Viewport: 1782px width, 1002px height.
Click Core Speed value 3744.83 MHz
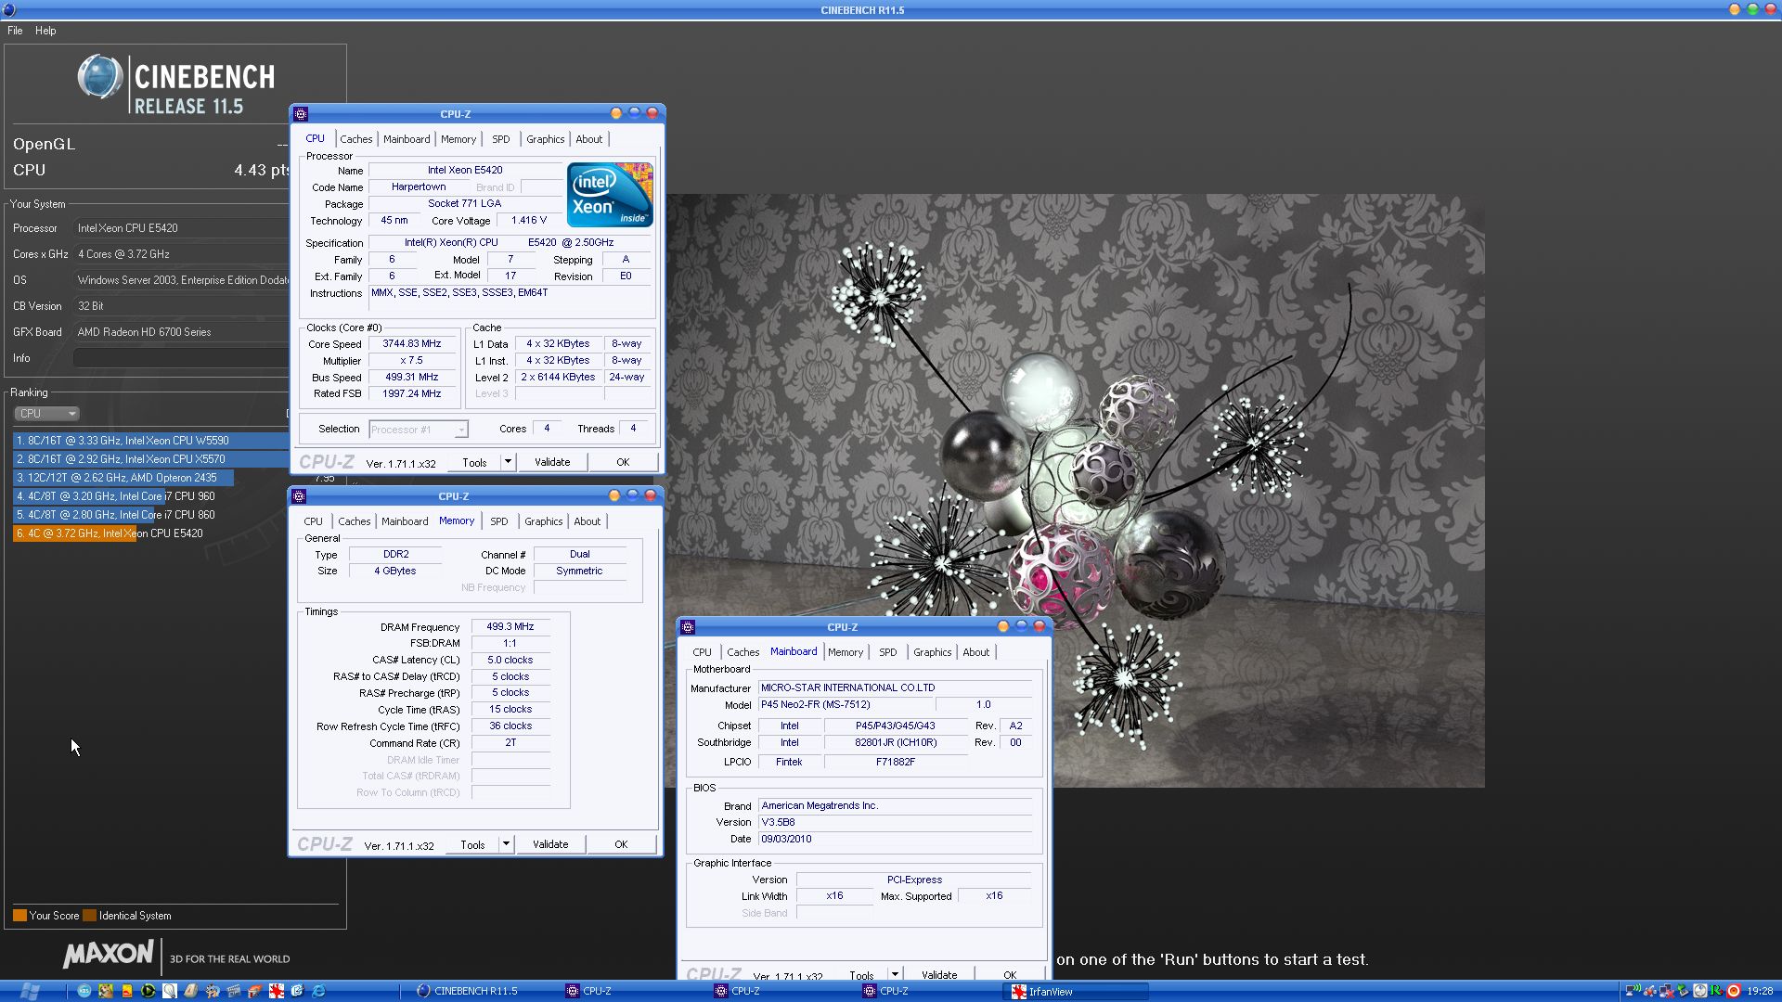[412, 343]
